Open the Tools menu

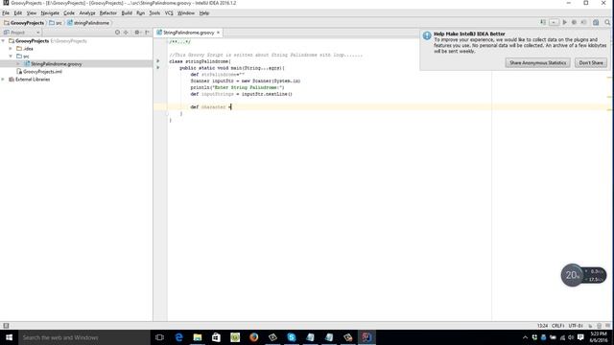154,12
